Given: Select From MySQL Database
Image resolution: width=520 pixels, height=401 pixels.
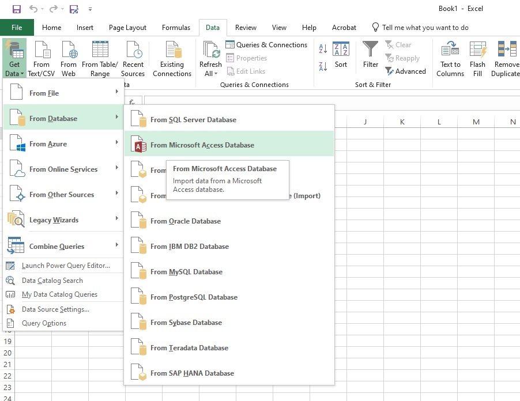Looking at the screenshot, I should click(x=229, y=271).
